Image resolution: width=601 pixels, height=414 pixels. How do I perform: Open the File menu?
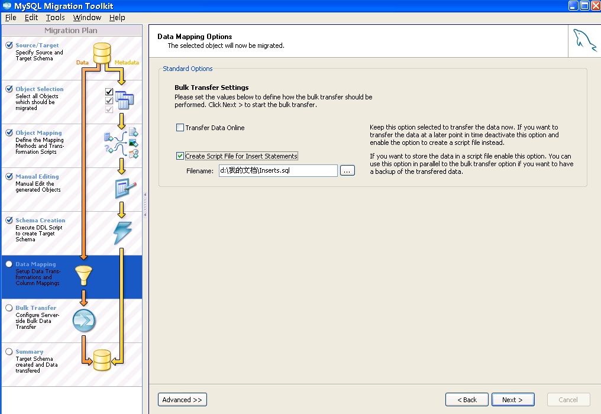pyautogui.click(x=11, y=18)
